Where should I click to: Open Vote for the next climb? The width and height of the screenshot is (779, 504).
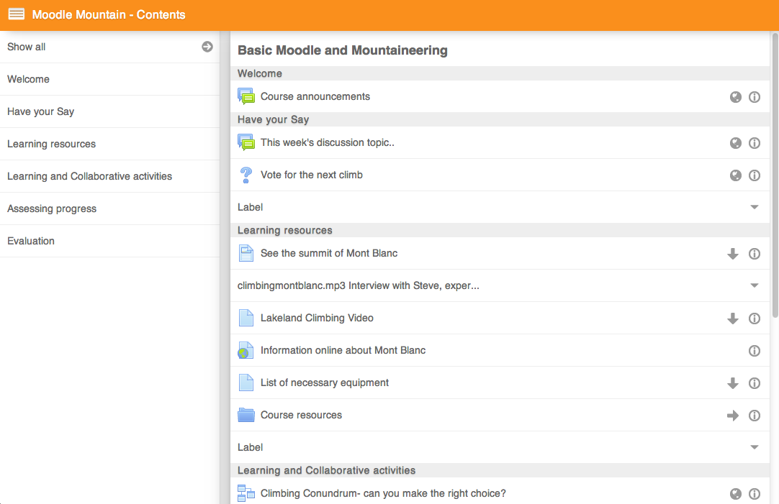coord(312,175)
